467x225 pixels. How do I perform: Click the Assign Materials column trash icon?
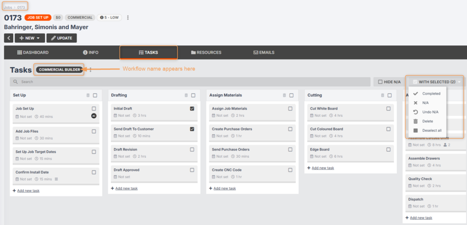284,95
